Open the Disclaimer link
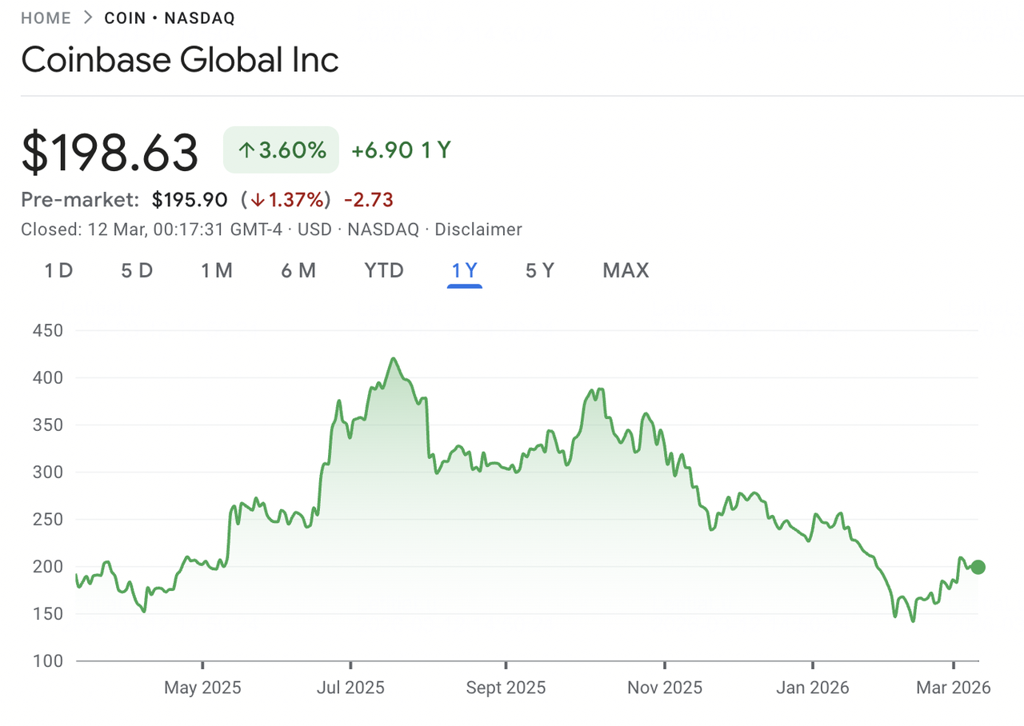This screenshot has width=1024, height=726. coord(479,229)
